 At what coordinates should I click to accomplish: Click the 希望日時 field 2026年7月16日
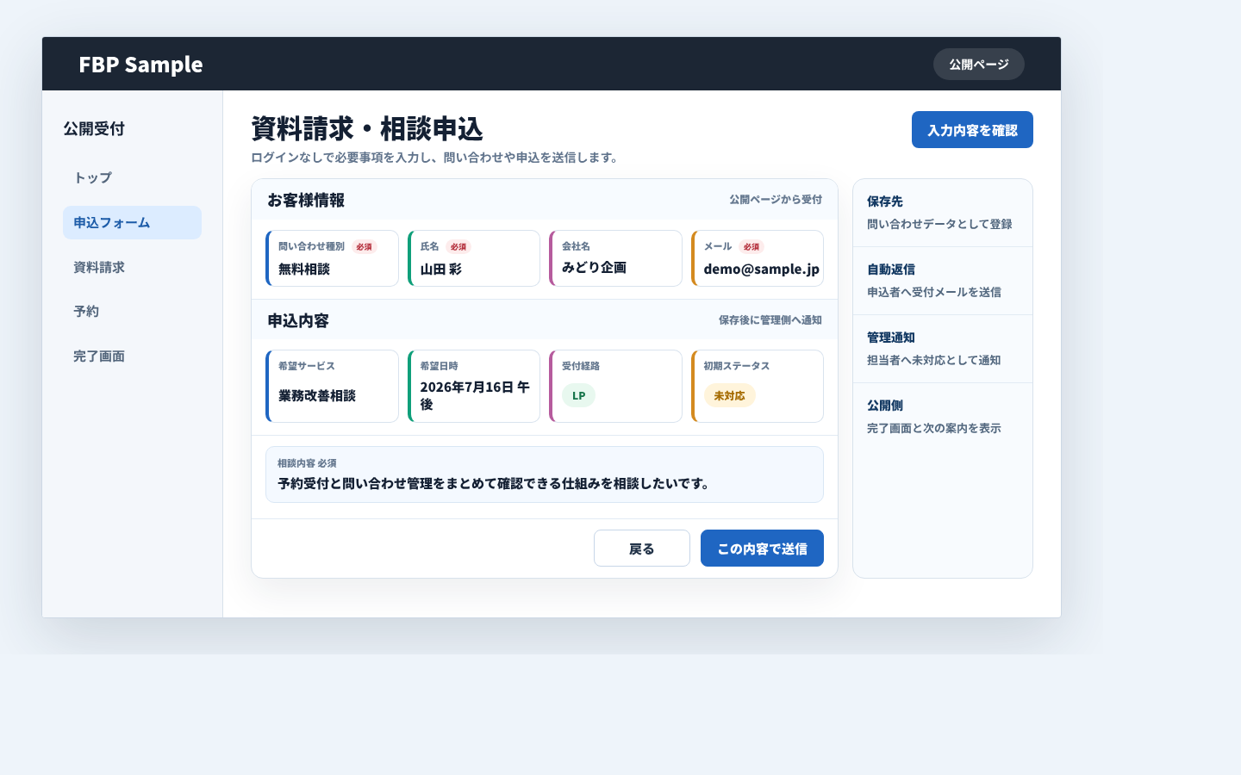474,386
